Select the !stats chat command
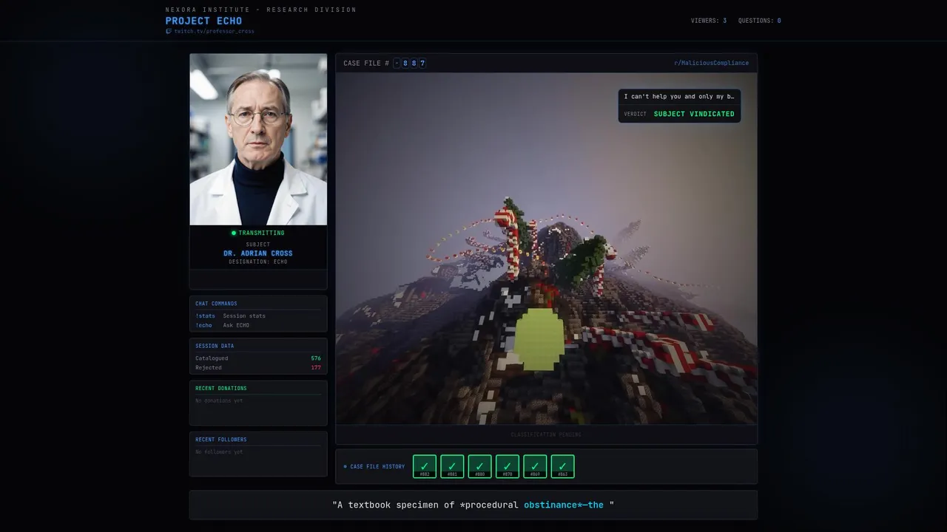The width and height of the screenshot is (947, 532). [x=205, y=316]
